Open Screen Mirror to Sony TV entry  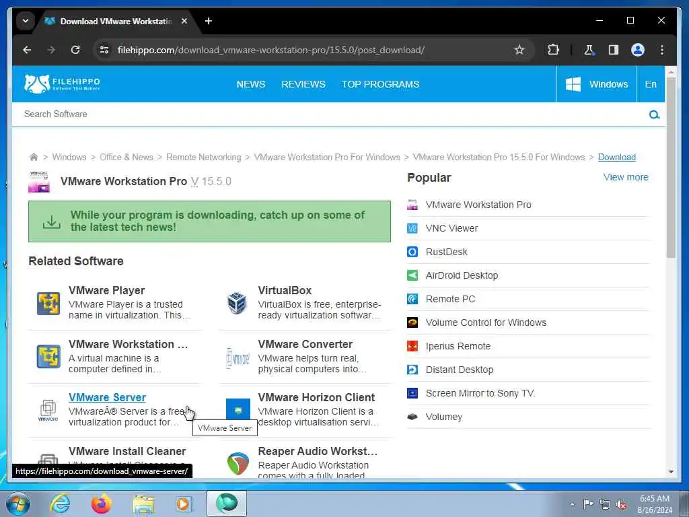pyautogui.click(x=480, y=393)
